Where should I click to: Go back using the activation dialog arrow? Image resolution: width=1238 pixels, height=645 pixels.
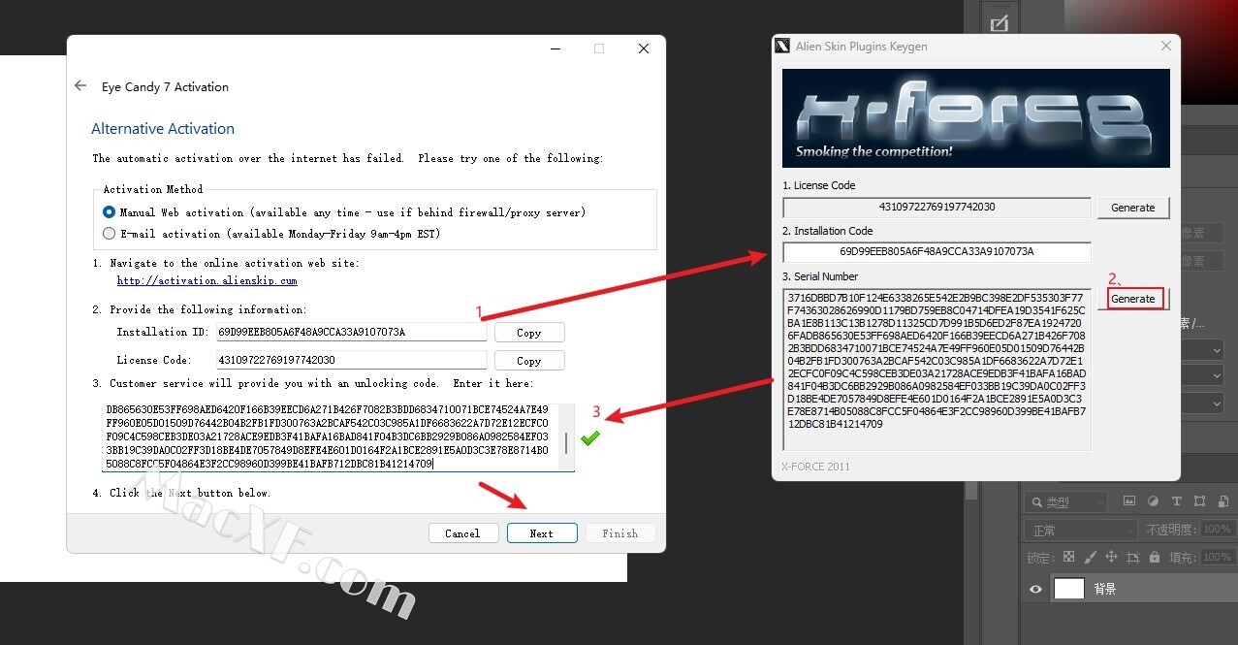tap(80, 86)
